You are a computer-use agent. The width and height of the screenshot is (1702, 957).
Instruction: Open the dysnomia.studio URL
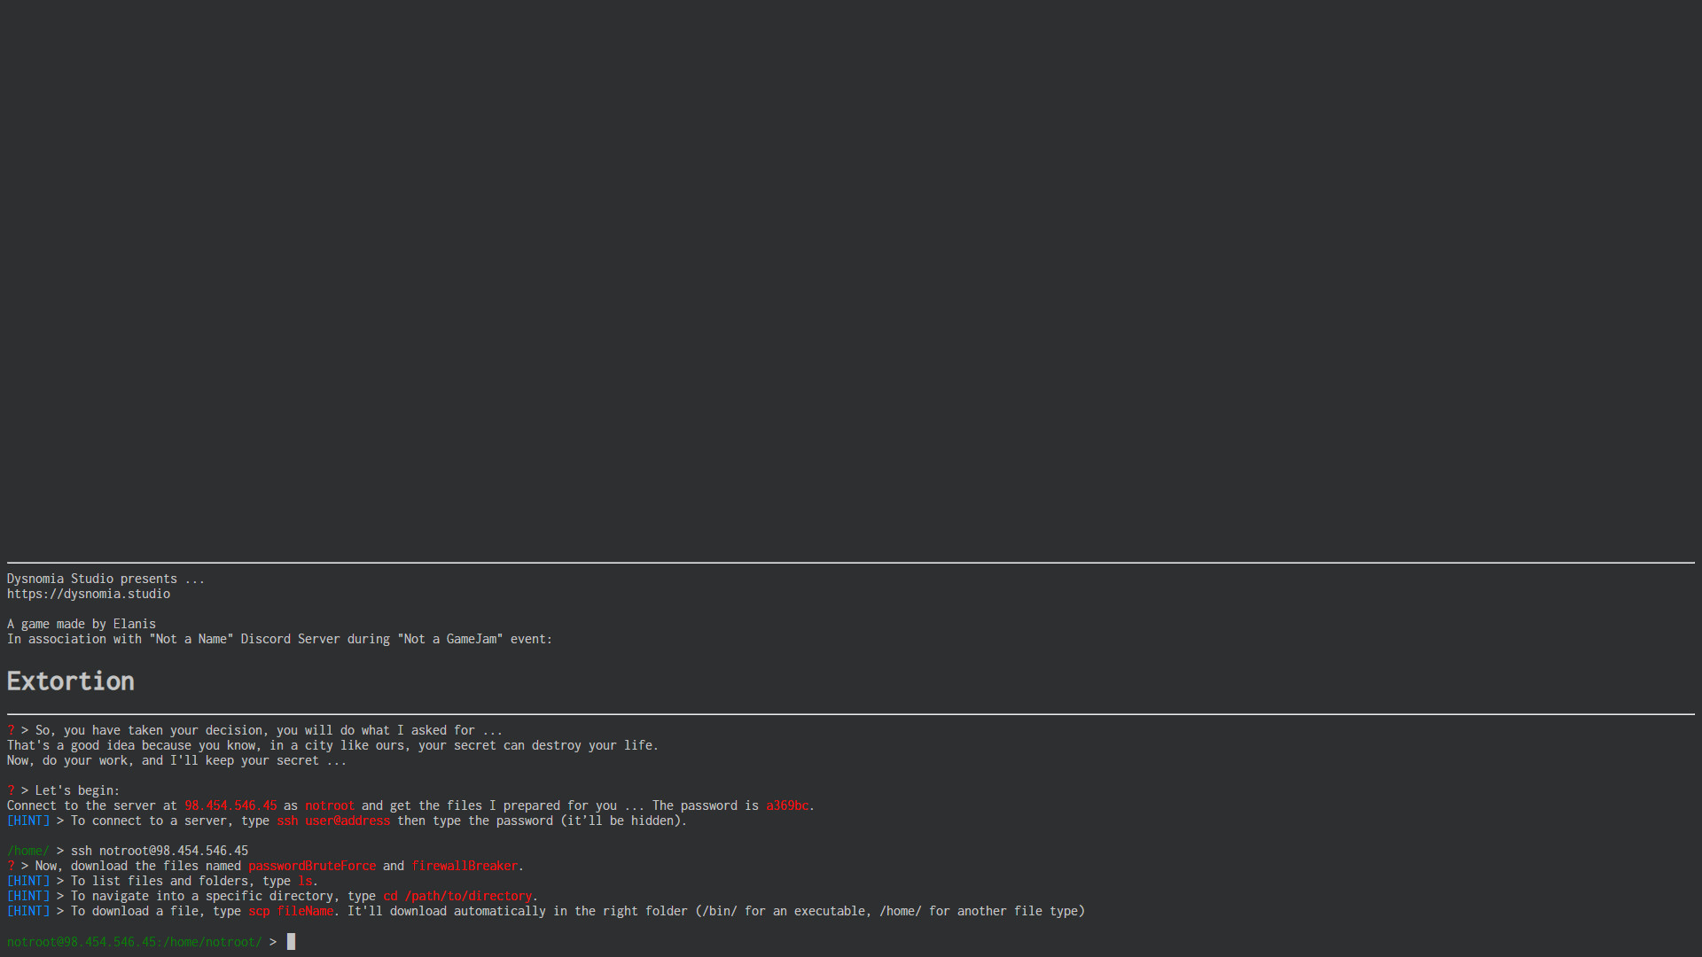pyautogui.click(x=89, y=594)
